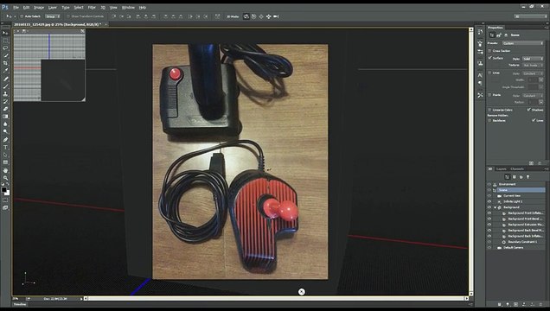
Task: Collapse the Background mesh tree item
Action: [495, 207]
